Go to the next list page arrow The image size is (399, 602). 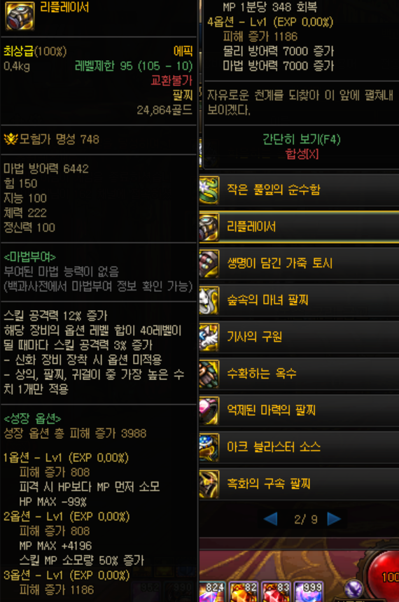tap(334, 519)
